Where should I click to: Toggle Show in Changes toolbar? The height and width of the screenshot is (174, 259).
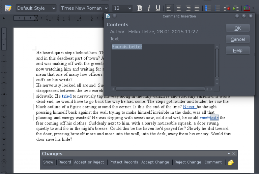coord(48,162)
